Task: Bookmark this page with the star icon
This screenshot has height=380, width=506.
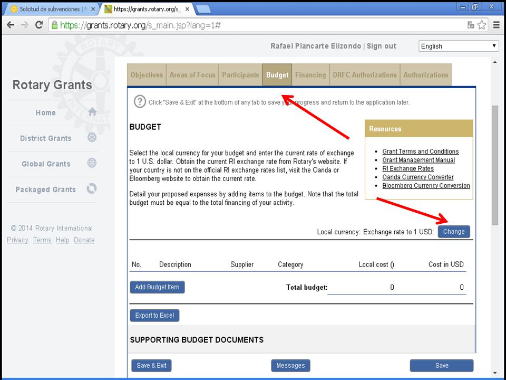Action: click(482, 25)
